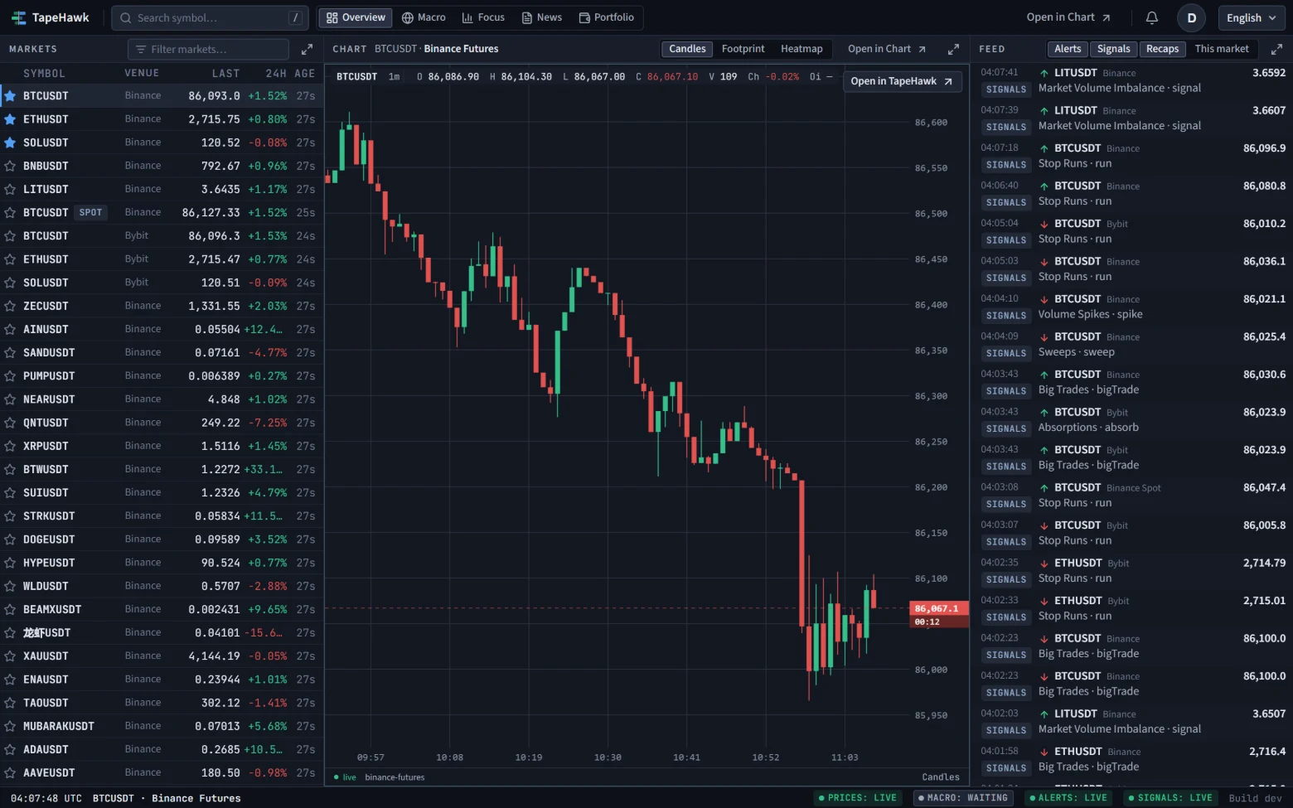Focus the Search symbol field

pos(211,17)
